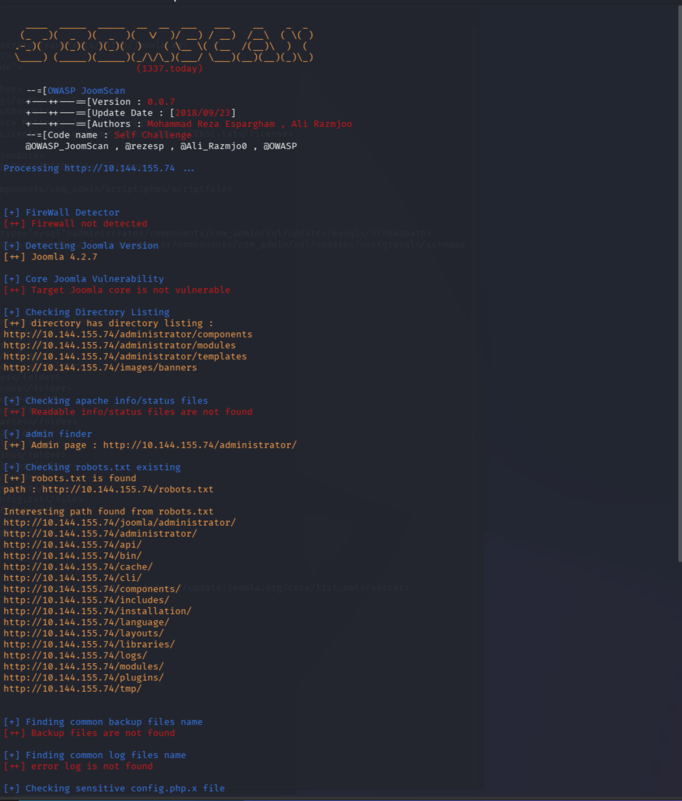The height and width of the screenshot is (801, 682).
Task: Click the /plugins/ URL line
Action: [84, 677]
